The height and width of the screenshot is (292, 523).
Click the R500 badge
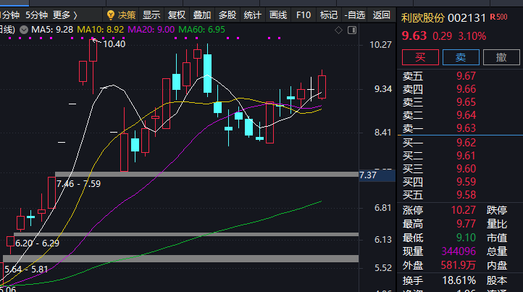tap(498, 17)
